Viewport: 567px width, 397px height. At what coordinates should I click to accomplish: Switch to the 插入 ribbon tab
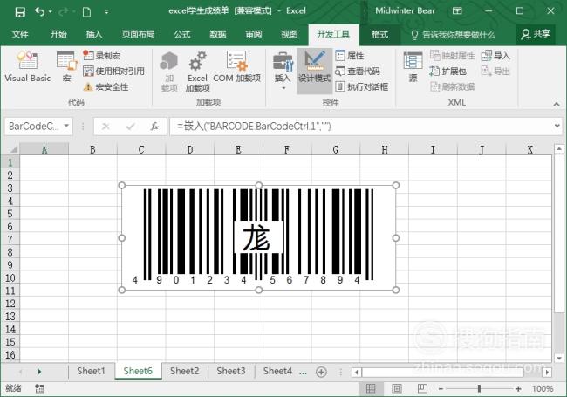94,34
